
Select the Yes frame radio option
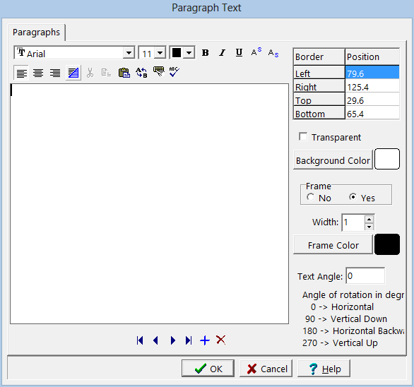tap(353, 197)
